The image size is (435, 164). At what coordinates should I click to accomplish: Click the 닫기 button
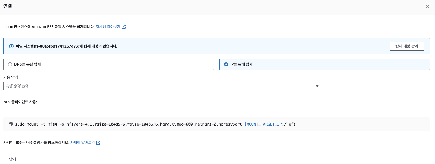coord(13,159)
